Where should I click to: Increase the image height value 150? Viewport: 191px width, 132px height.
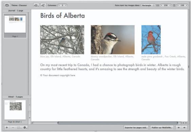point(187,5)
